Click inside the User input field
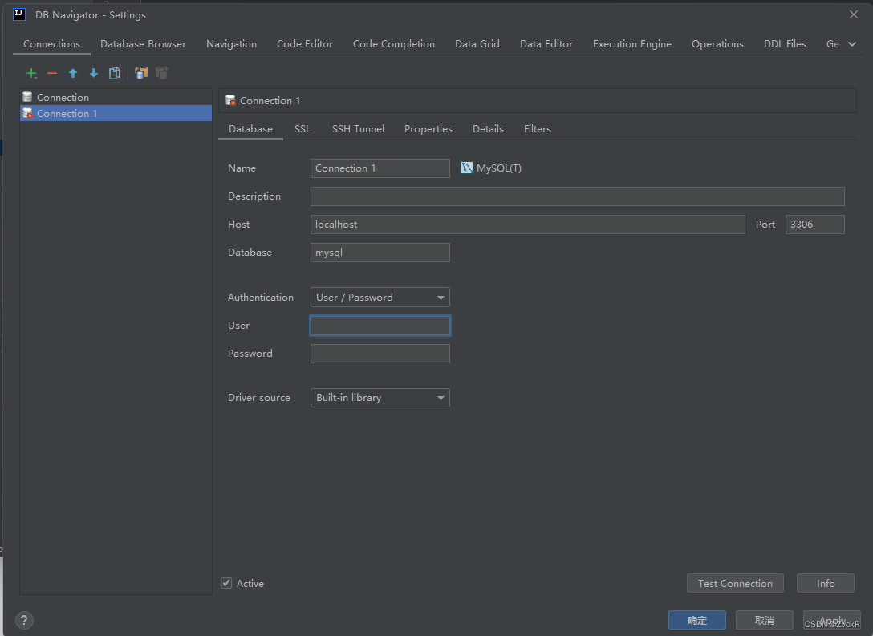Screen dimensions: 873x636 (380, 326)
